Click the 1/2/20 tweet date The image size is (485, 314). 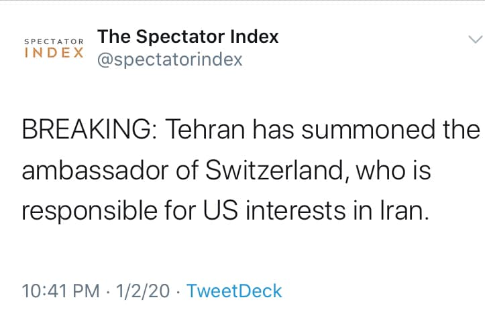(143, 291)
